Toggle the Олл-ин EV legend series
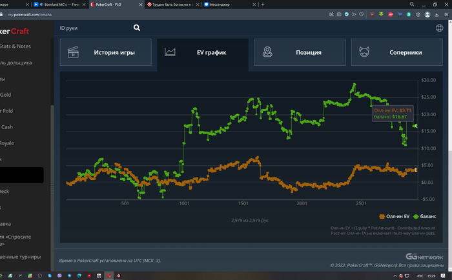 click(394, 216)
